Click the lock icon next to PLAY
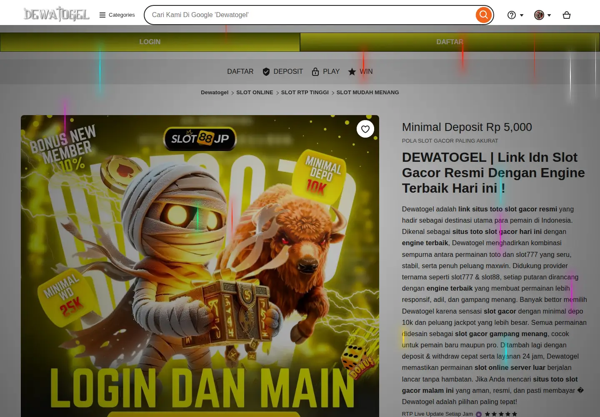 click(x=315, y=72)
